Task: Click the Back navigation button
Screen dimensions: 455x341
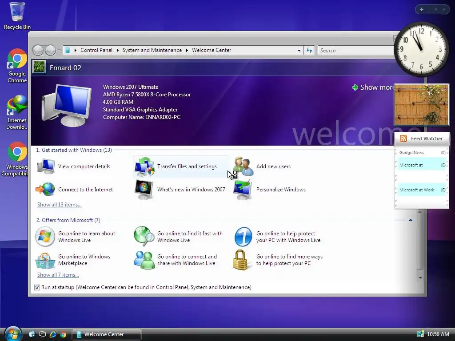Action: [38, 51]
